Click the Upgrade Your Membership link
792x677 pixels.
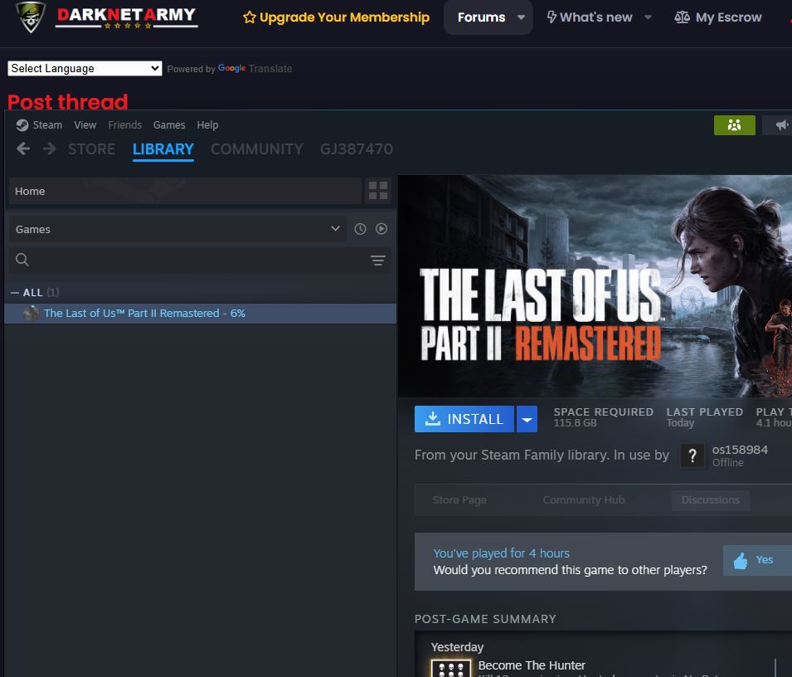click(x=344, y=17)
